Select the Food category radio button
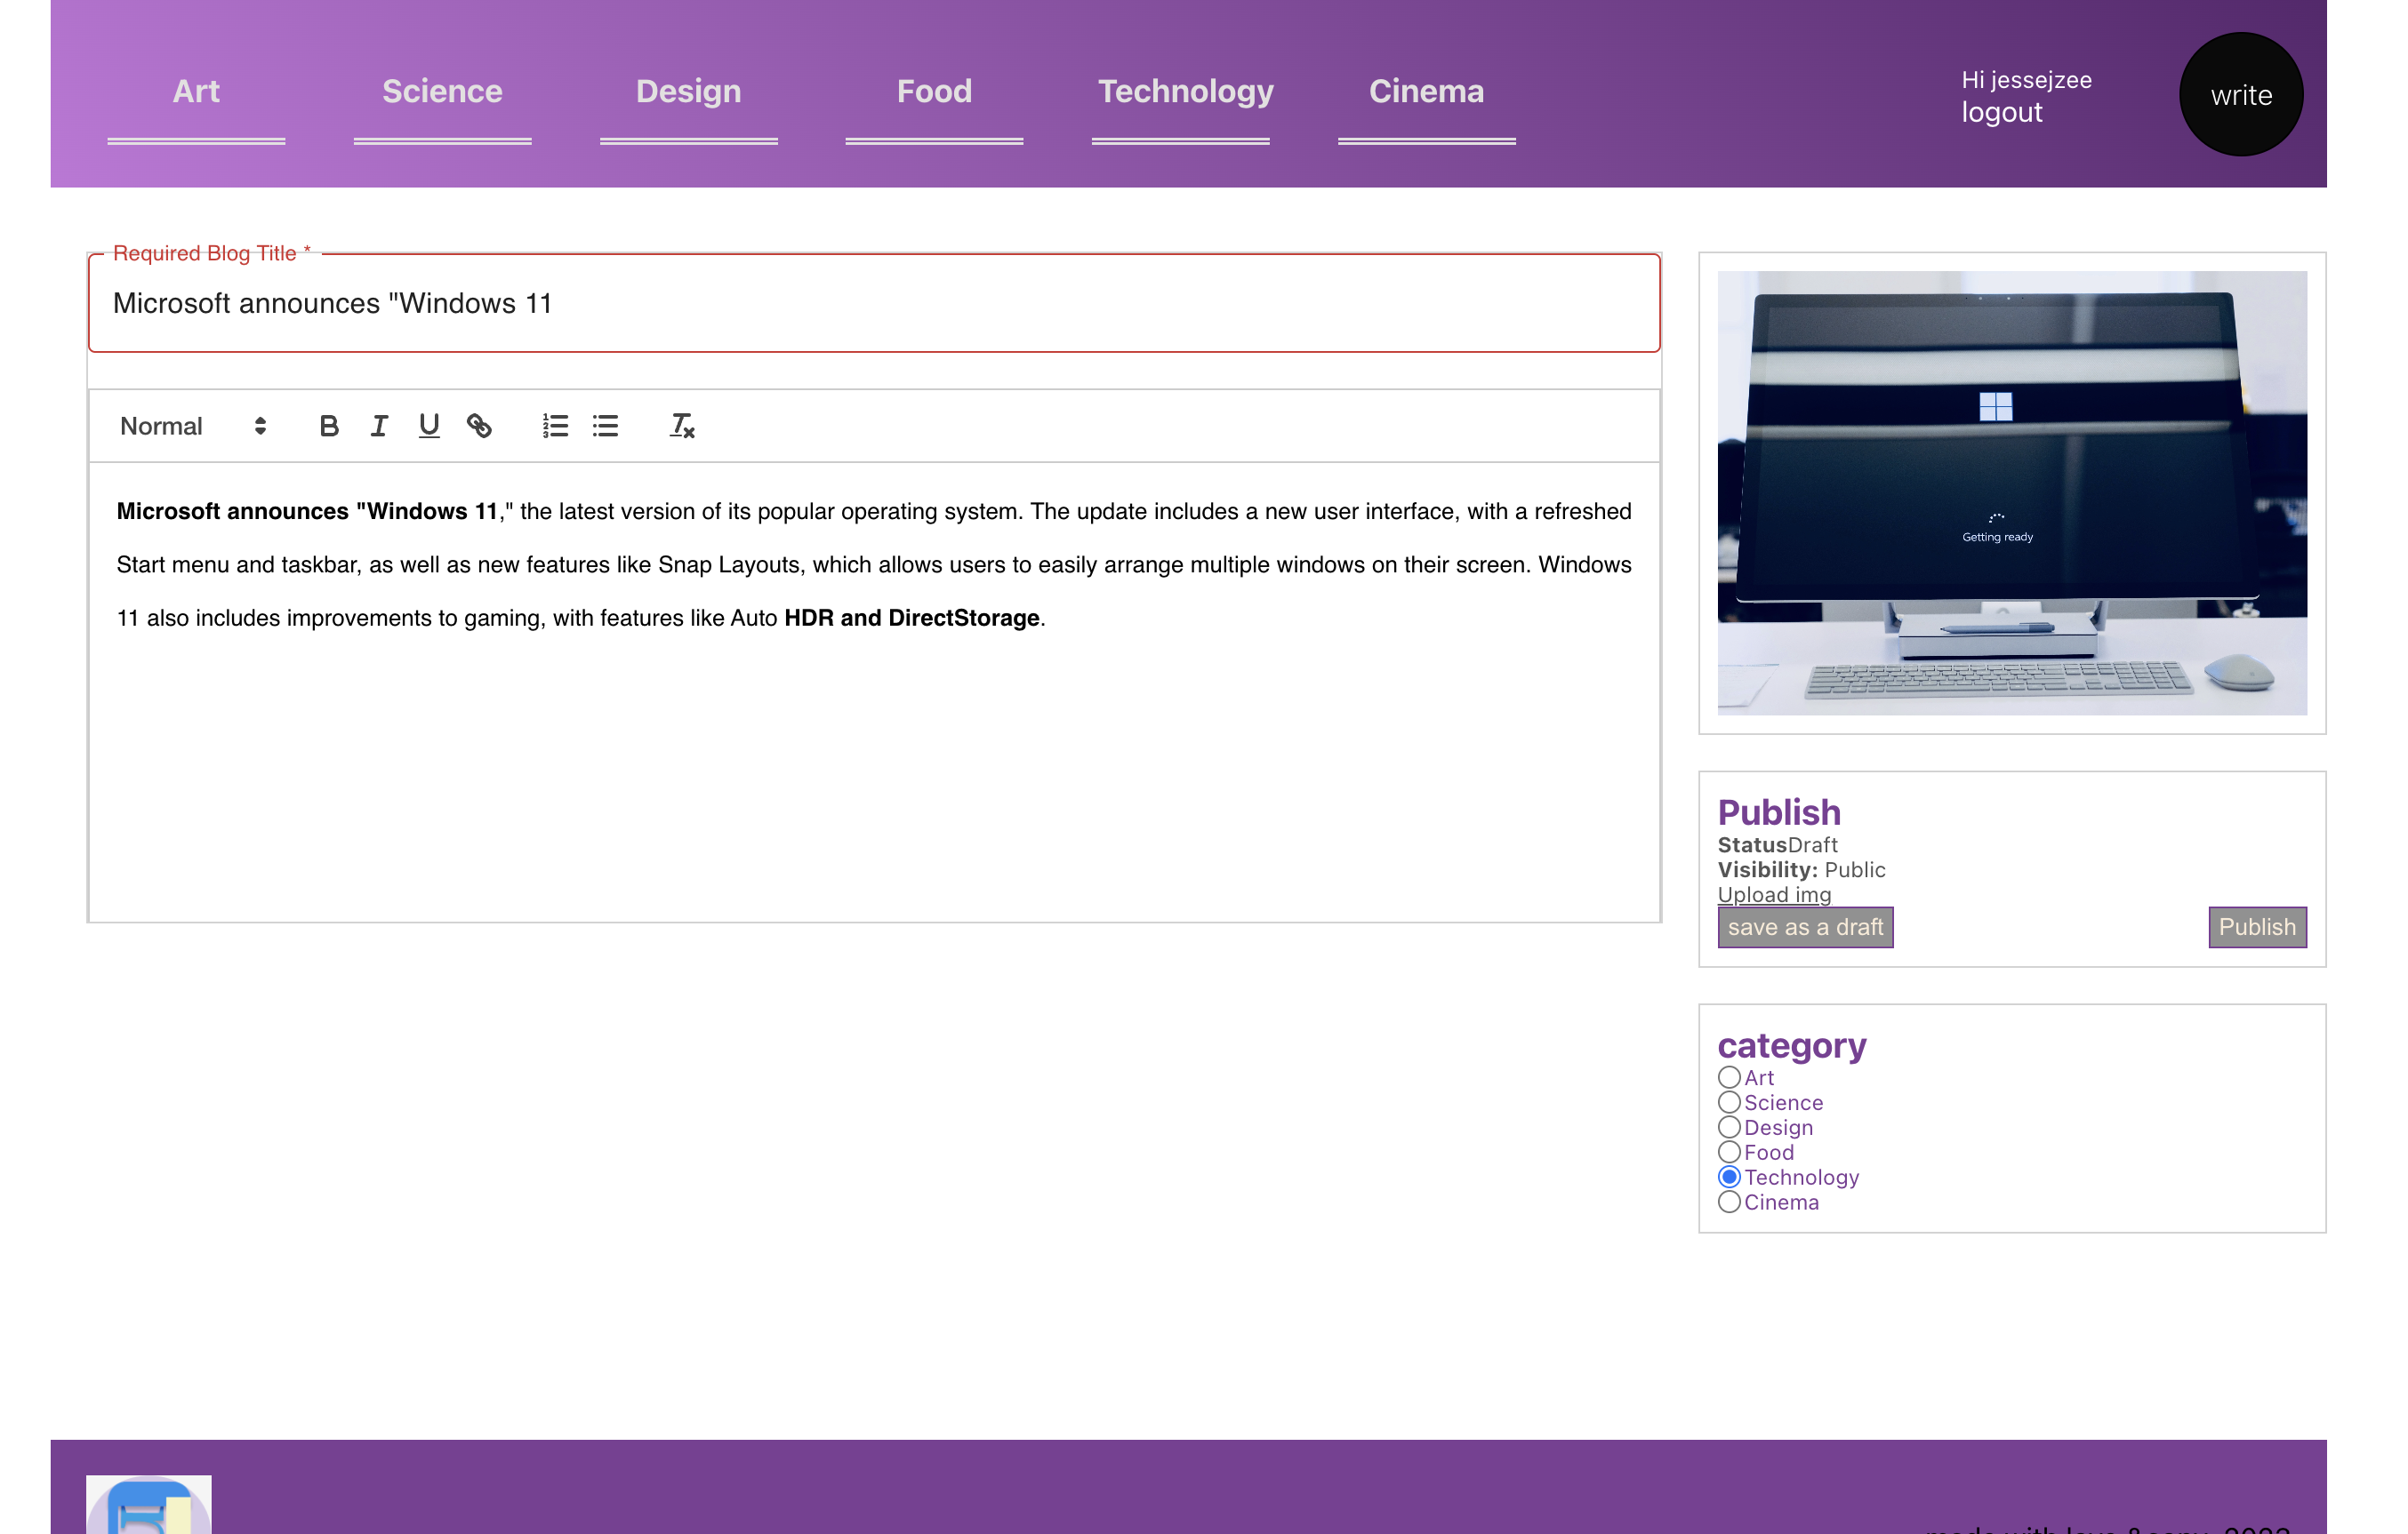Viewport: 2408px width, 1534px height. click(1728, 1152)
